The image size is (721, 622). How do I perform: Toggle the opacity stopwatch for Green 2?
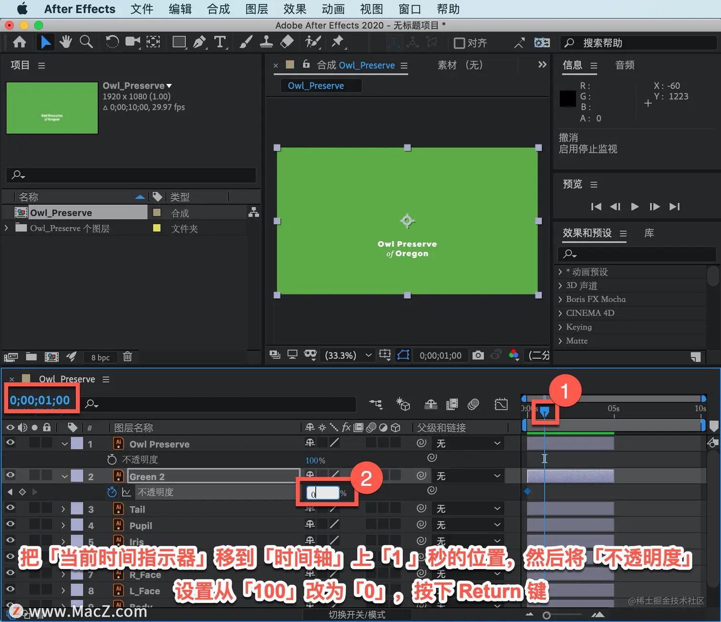(x=112, y=492)
